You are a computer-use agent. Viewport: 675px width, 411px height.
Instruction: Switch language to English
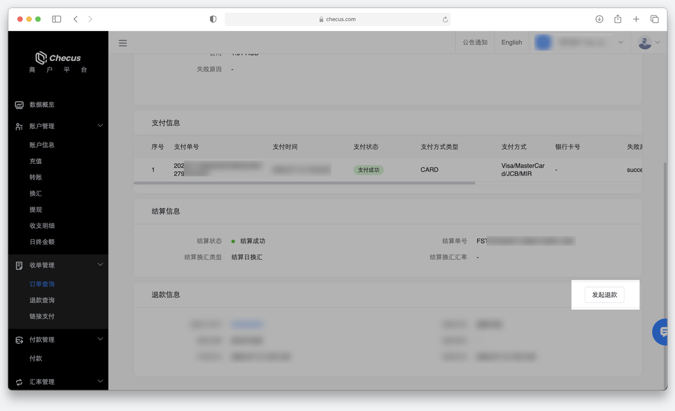512,43
